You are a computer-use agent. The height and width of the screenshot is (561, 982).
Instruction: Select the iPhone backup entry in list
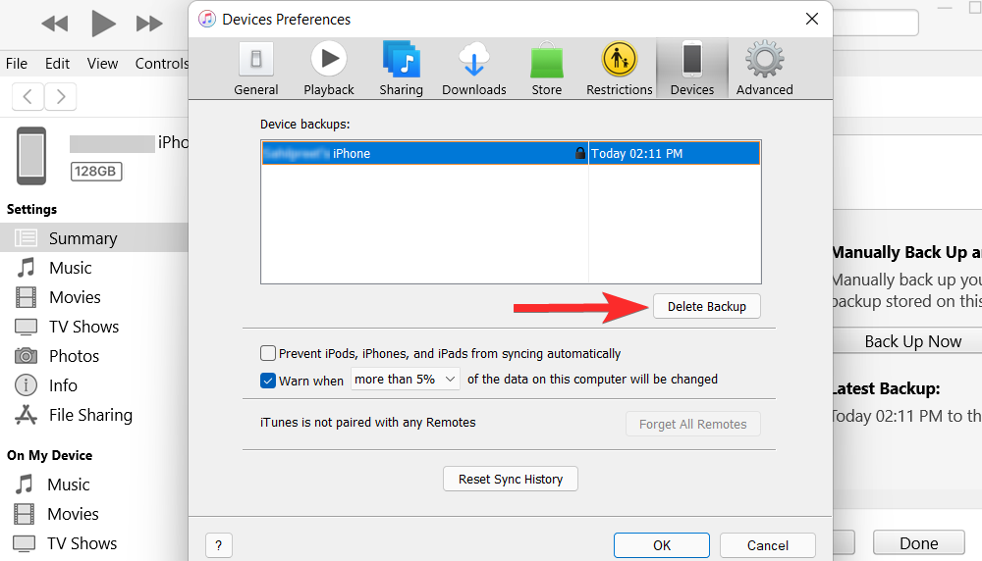coord(422,154)
